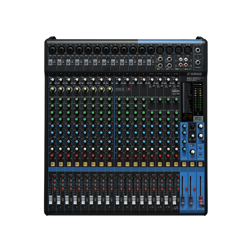Click the yellow COMP knob on channel 8
This screenshot has height=252, width=252.
tap(109, 89)
